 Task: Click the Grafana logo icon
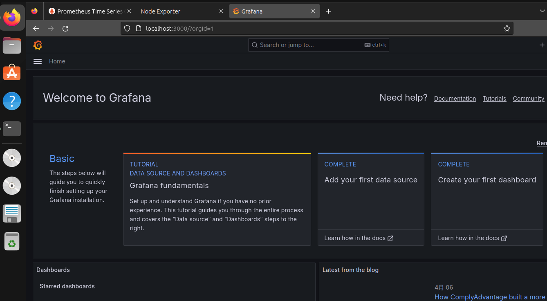point(38,45)
